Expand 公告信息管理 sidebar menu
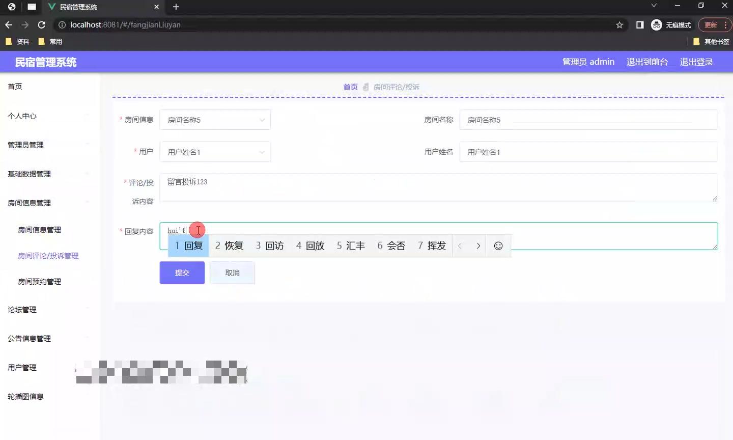 (50, 338)
